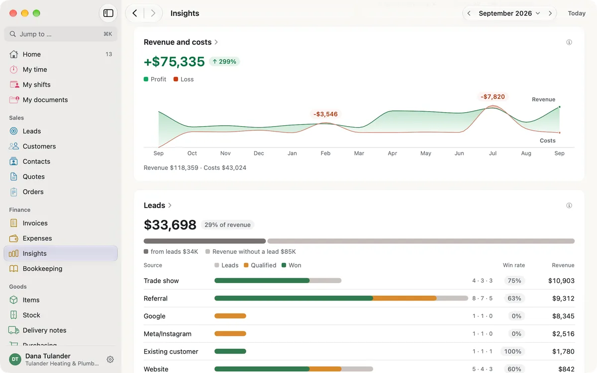Click the Contacts icon
Viewport: 597px width, 373px height.
coord(14,161)
